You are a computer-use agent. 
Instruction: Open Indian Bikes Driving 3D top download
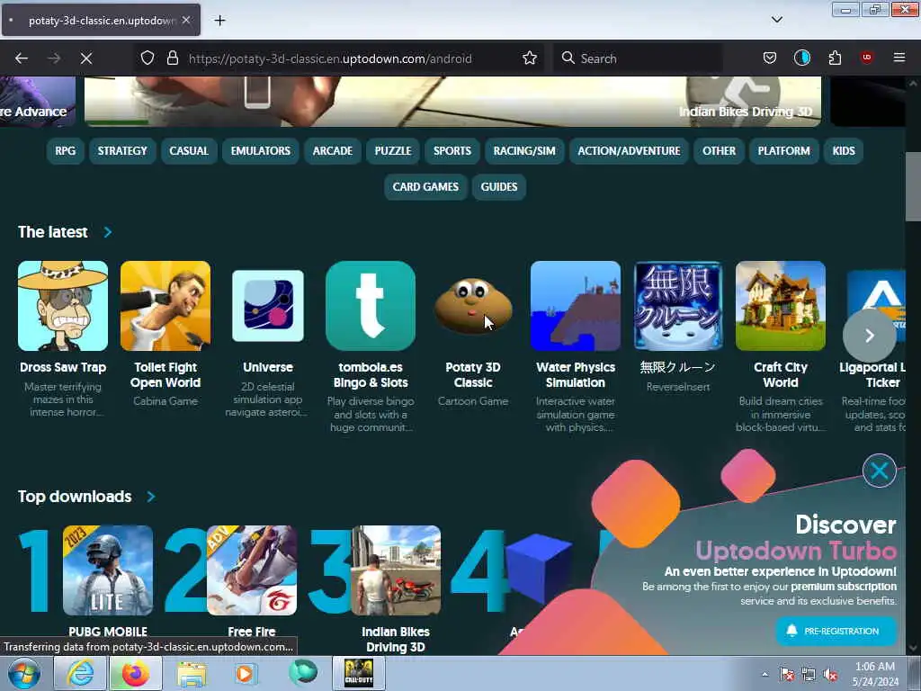click(x=396, y=570)
